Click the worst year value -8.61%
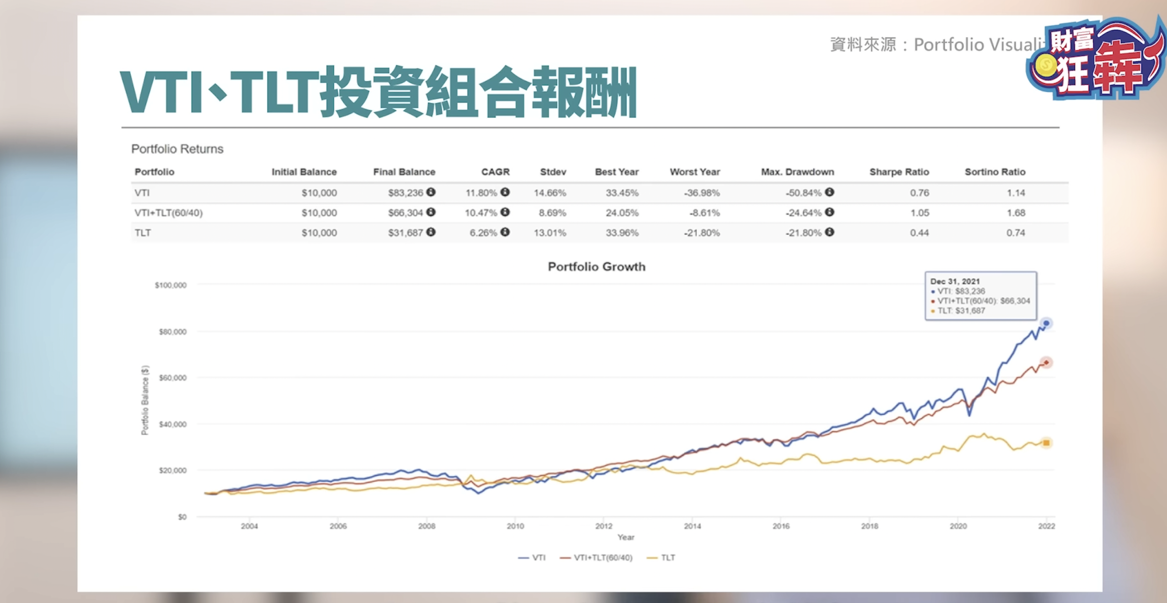 coord(705,213)
